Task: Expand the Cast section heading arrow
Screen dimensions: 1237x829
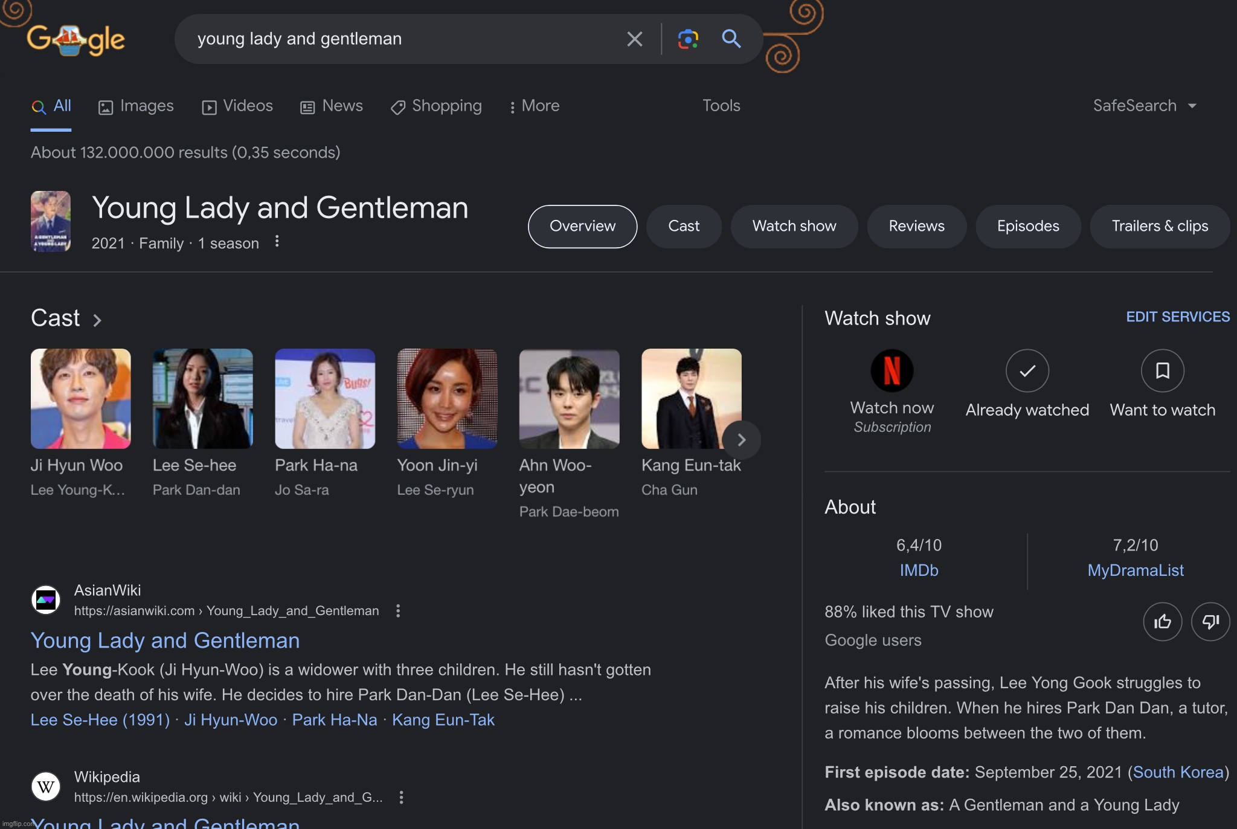Action: 97,320
